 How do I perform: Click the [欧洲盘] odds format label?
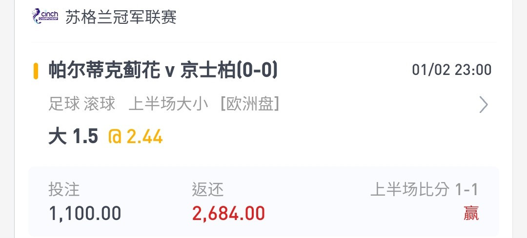tap(250, 104)
